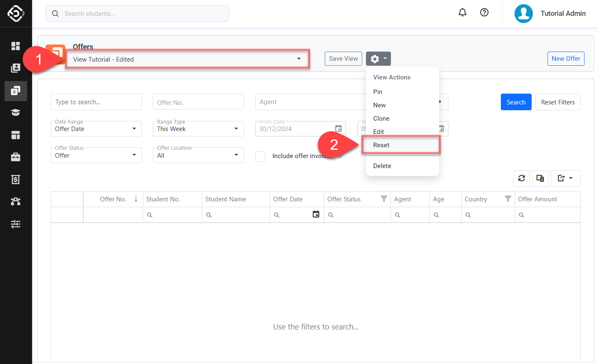Click the Offer No. input field

198,102
